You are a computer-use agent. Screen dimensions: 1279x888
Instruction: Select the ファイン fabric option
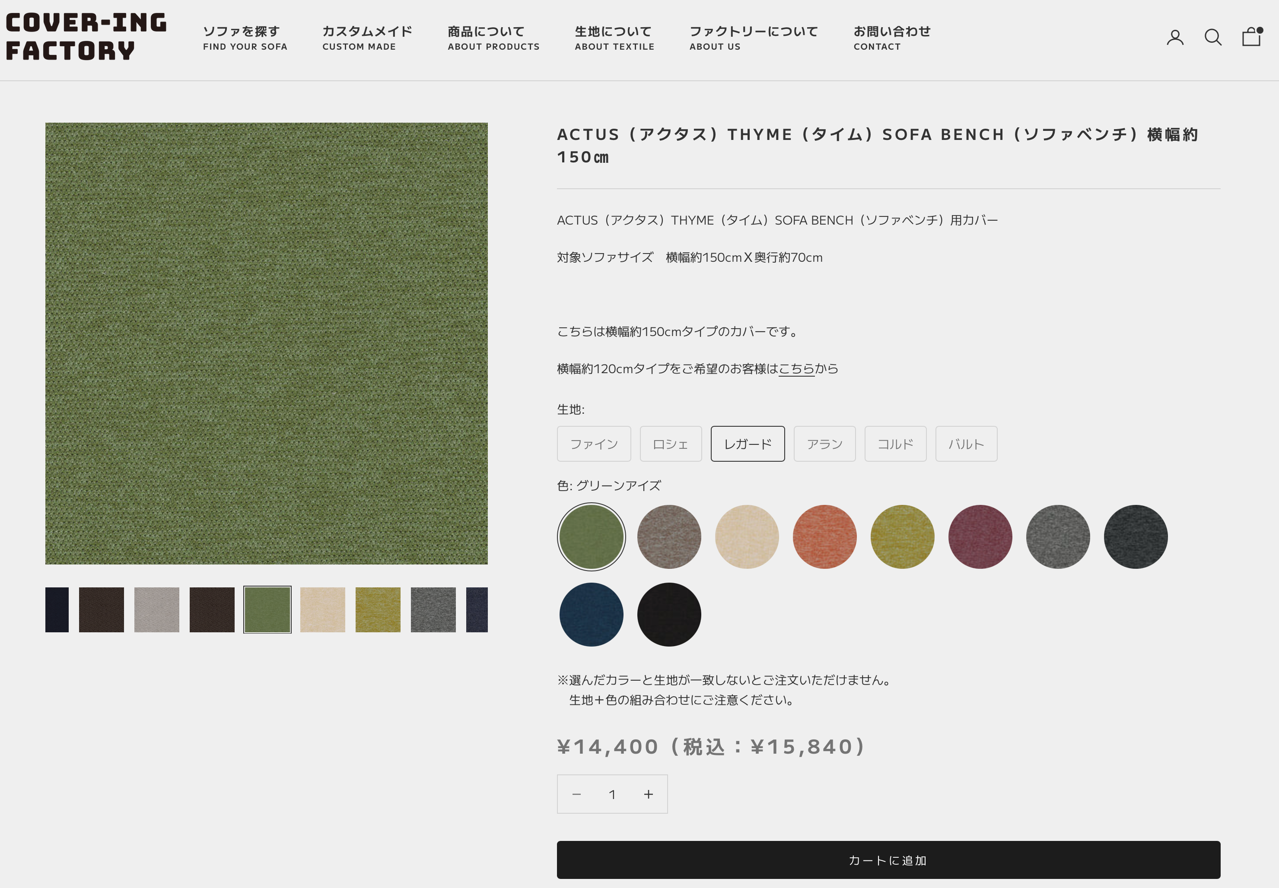point(593,444)
